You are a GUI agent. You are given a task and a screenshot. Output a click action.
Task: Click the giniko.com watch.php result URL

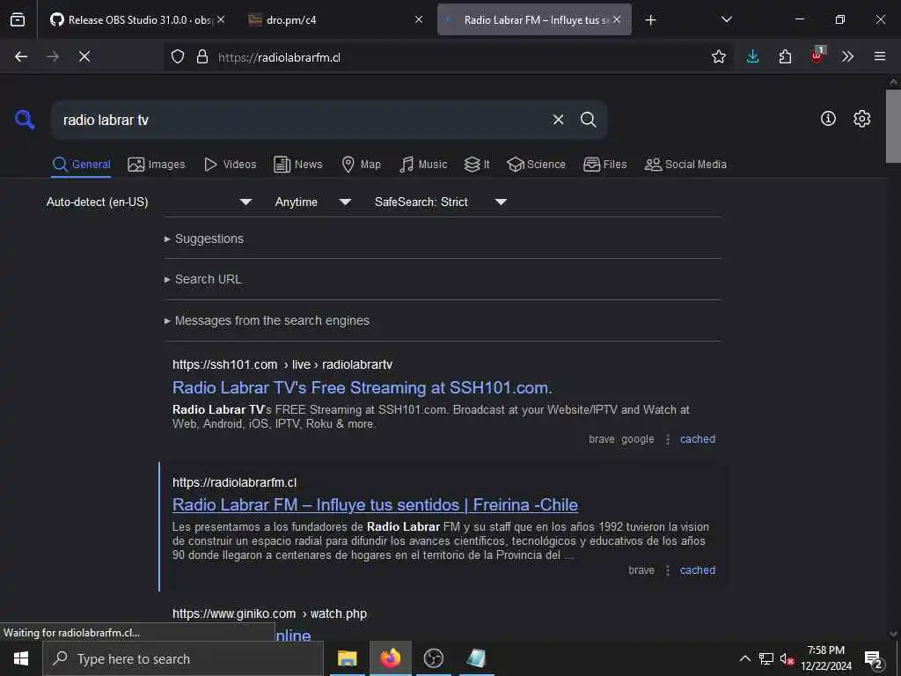coord(269,614)
